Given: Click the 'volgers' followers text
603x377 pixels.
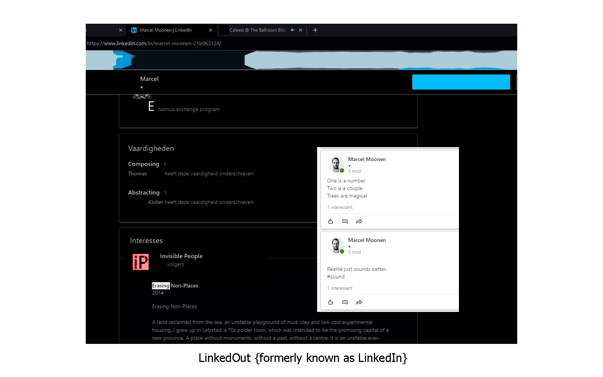Looking at the screenshot, I should pos(176,265).
